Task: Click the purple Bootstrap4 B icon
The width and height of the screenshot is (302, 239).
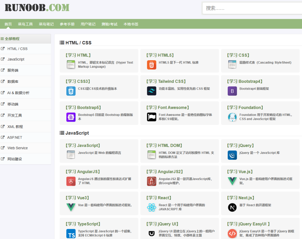Action: click(x=232, y=91)
